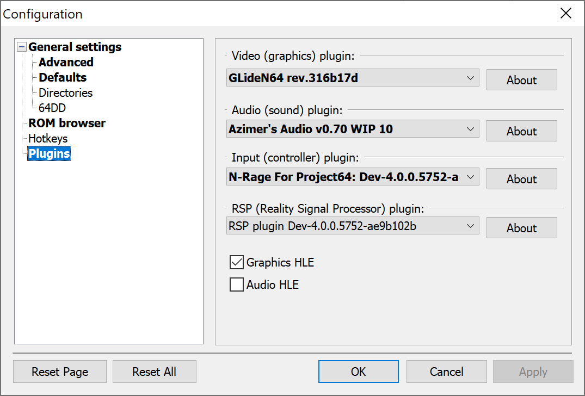Open the Directories settings page

tap(65, 92)
